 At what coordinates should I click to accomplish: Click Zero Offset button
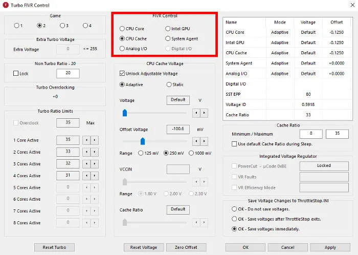click(186, 247)
